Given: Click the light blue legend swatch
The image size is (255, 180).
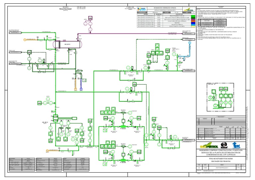Looking at the screenshot, I should (x=193, y=25).
